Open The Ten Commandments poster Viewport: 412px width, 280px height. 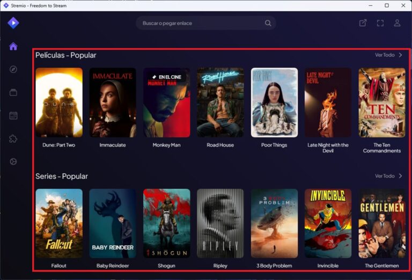click(382, 102)
